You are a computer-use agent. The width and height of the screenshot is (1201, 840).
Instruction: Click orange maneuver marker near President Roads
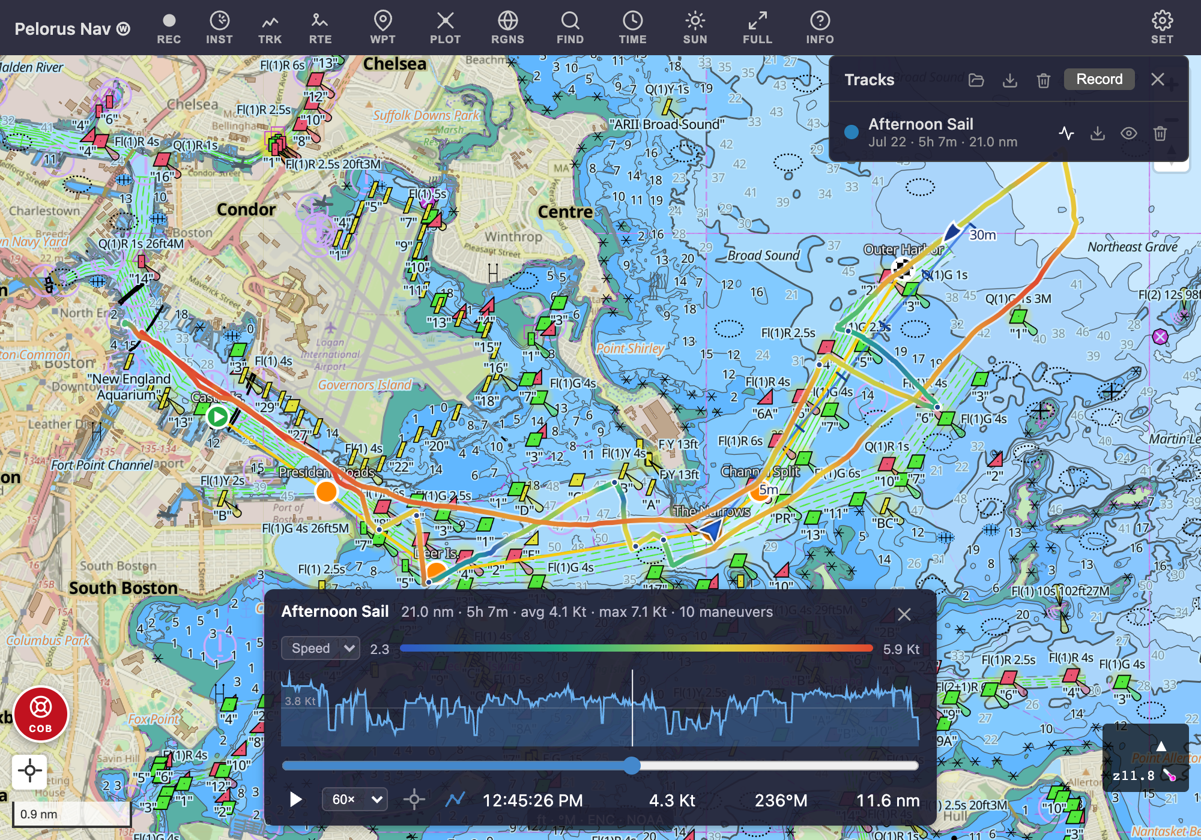(x=326, y=491)
